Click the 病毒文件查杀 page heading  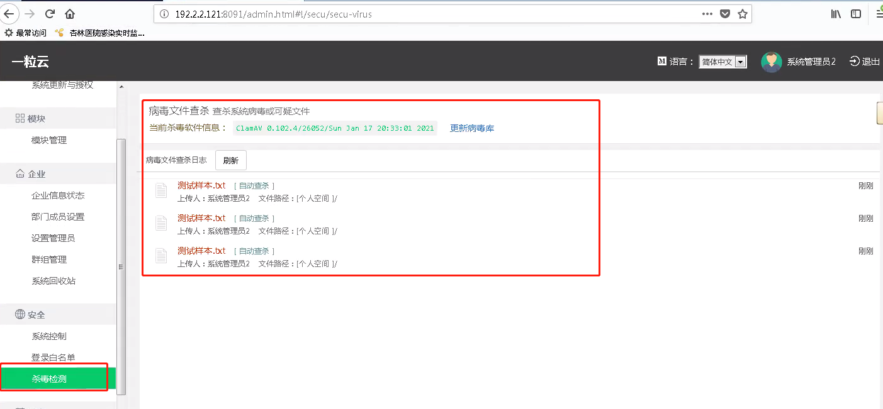point(179,111)
